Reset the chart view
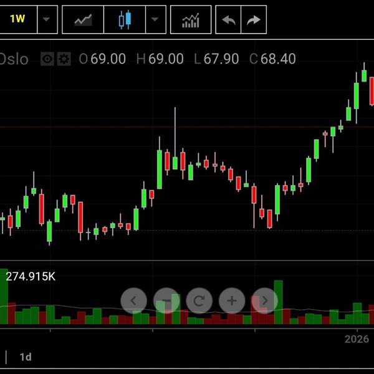 [199, 300]
